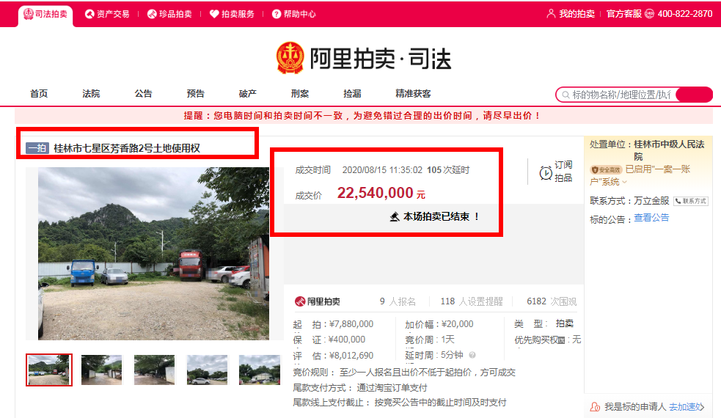Click the applicant icon beside 我是标的申请人
721x418 pixels.
595,407
